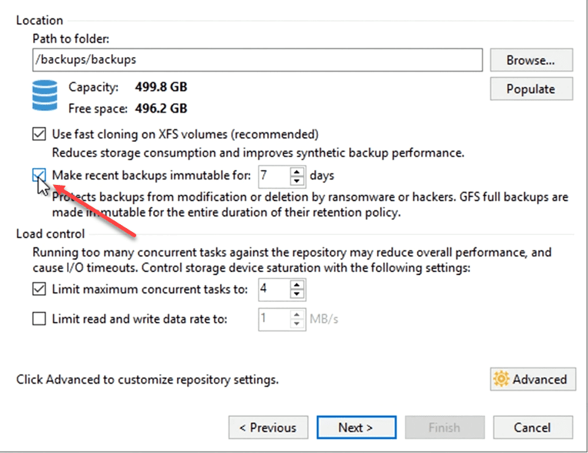588x453 pixels.
Task: Click the data rate MB/s value field
Action: point(272,318)
